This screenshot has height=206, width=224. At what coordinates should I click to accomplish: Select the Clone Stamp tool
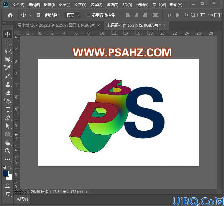coord(7,84)
